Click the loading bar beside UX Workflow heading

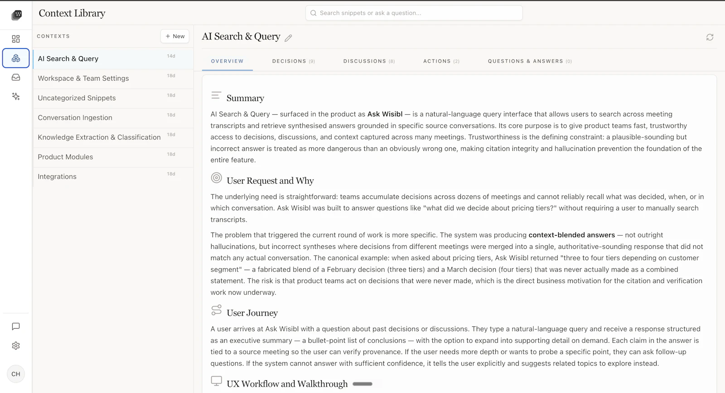[x=362, y=384]
